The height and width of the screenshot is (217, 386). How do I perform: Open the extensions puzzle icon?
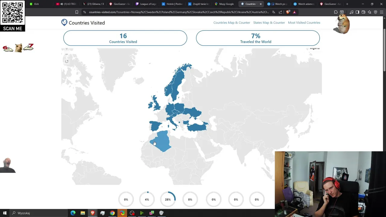click(336, 12)
